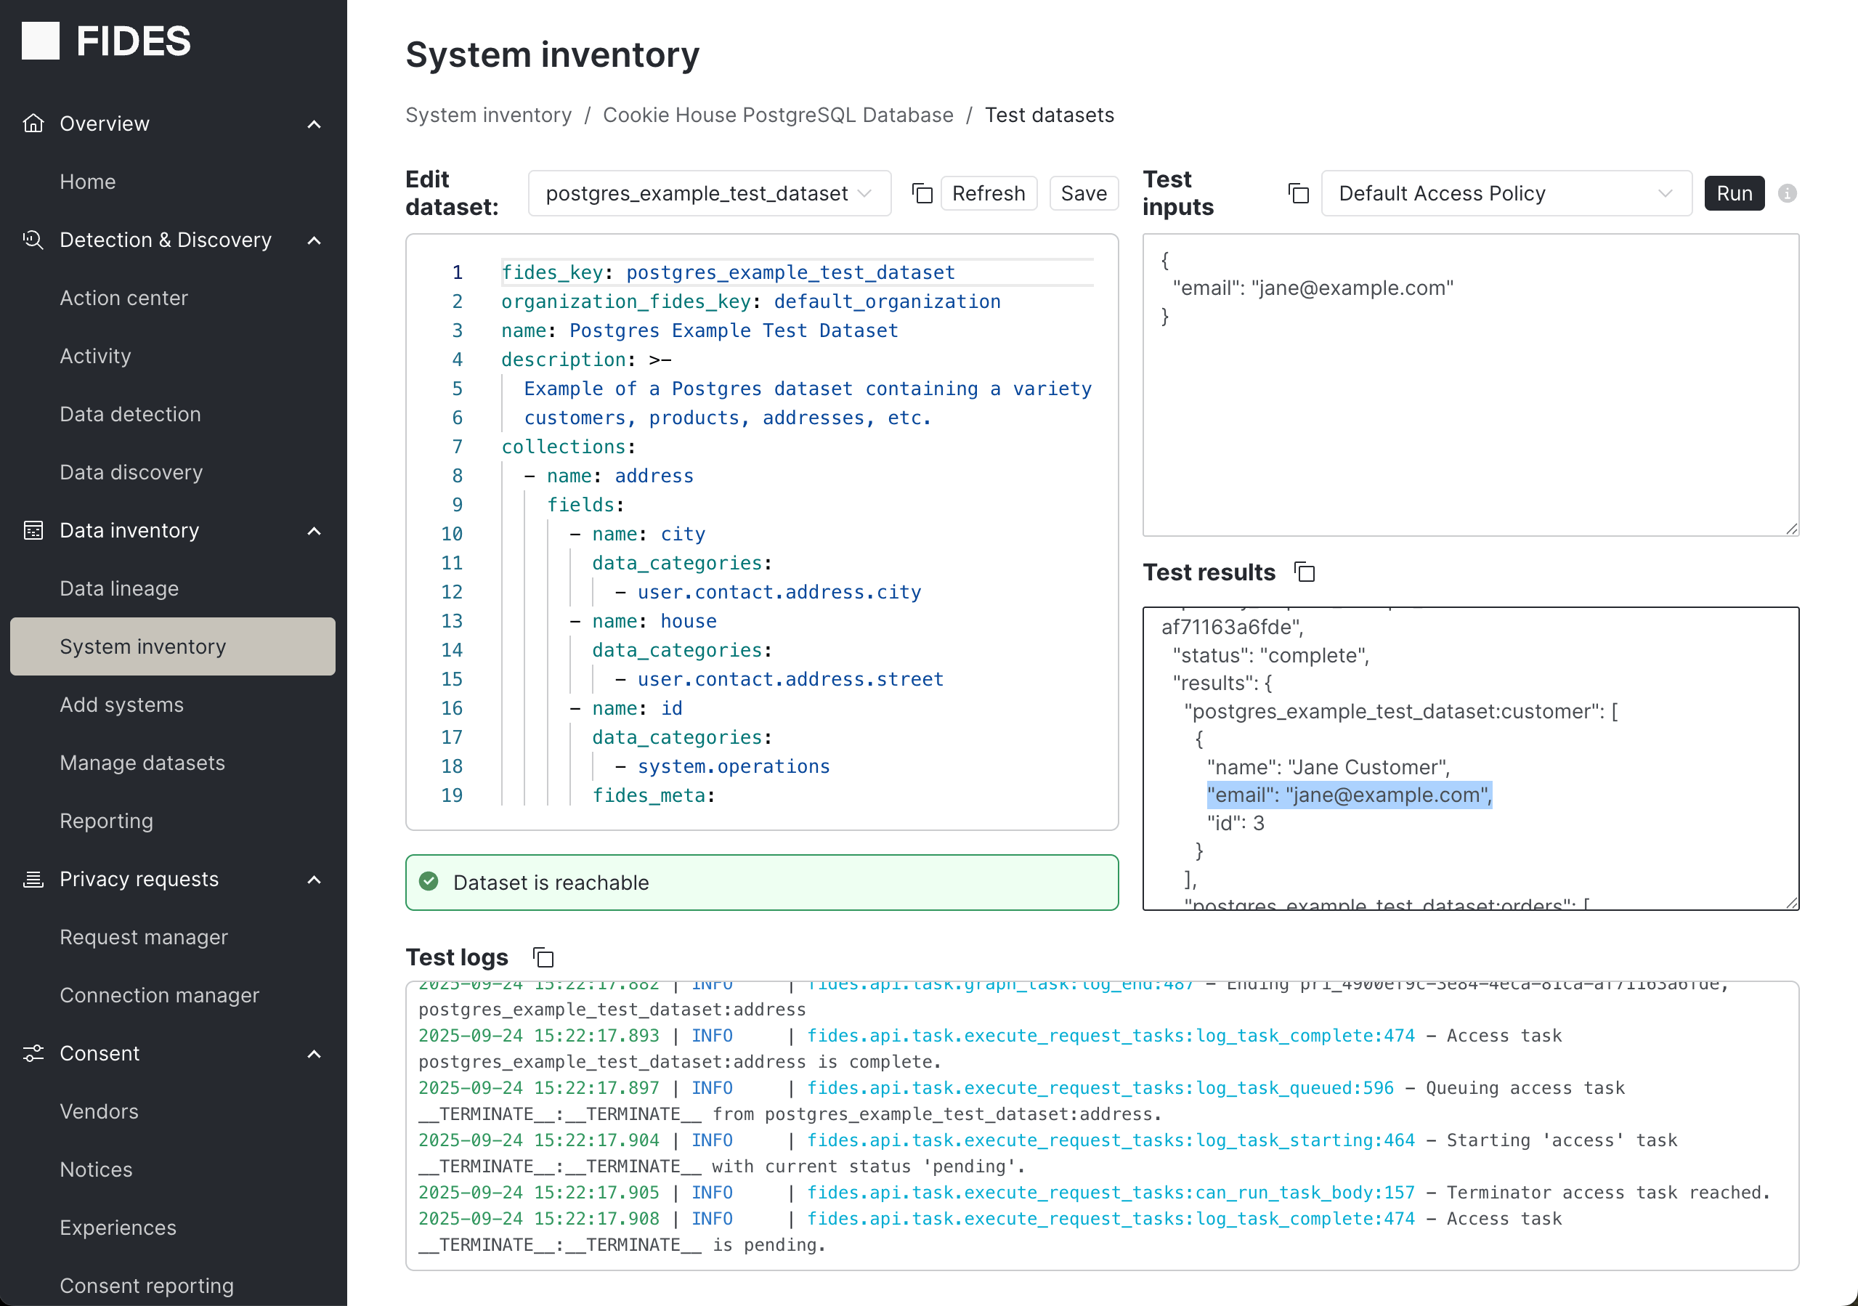Viewport: 1858px width, 1306px height.
Task: Open the Default Access Policy dropdown
Action: point(1505,193)
